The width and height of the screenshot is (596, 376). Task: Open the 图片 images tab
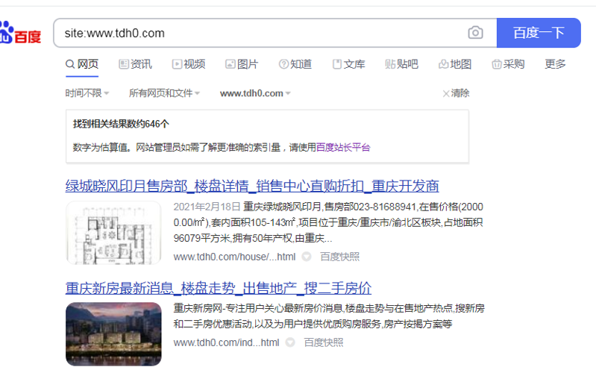coord(242,64)
